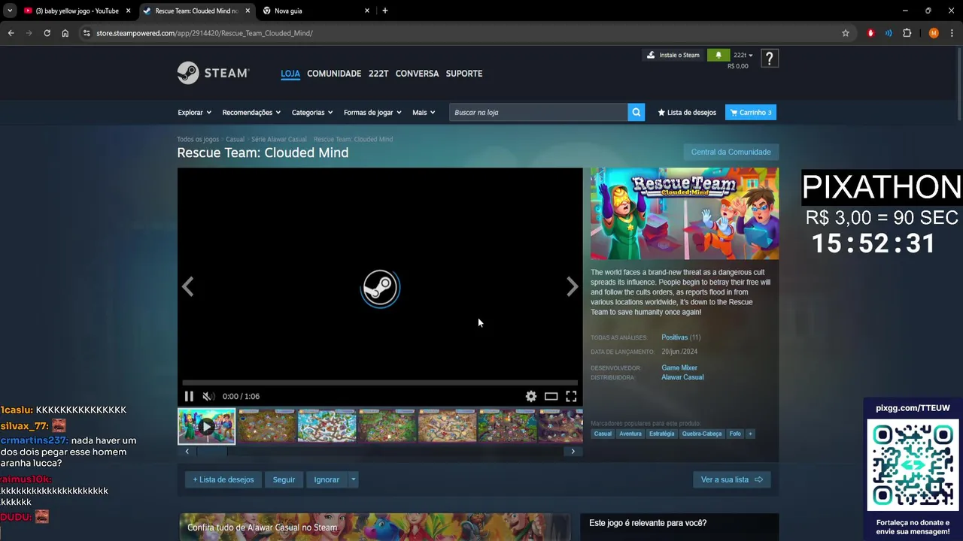Seek on the trailer progress bar

click(380, 382)
